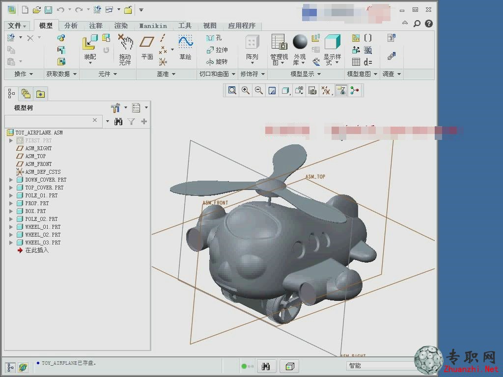503x377 pixels.
Task: Create a datum Plane (平面)
Action: point(147,42)
